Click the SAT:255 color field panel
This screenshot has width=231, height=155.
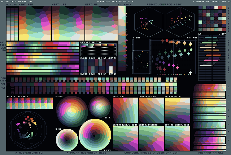[x=35, y=22]
